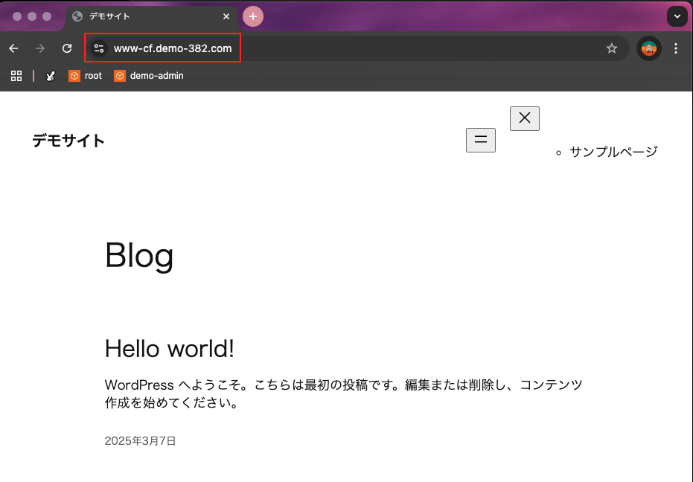Screen dimensions: 693x482
Task: Close the page menu with the X button
Action: tap(525, 118)
